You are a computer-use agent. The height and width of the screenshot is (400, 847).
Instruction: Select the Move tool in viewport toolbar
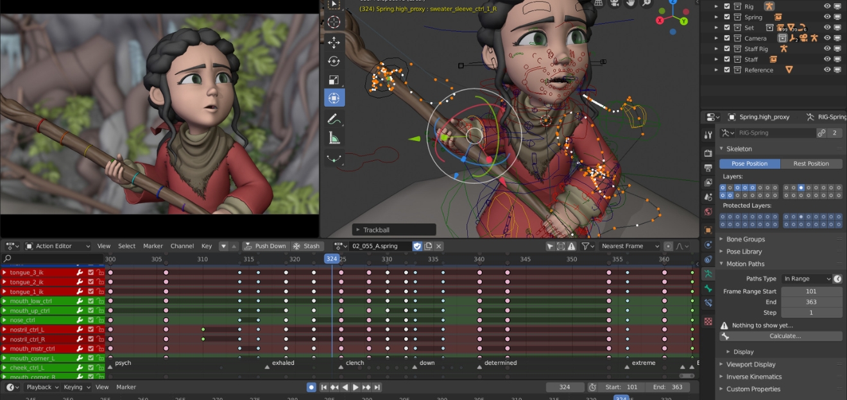(x=334, y=42)
